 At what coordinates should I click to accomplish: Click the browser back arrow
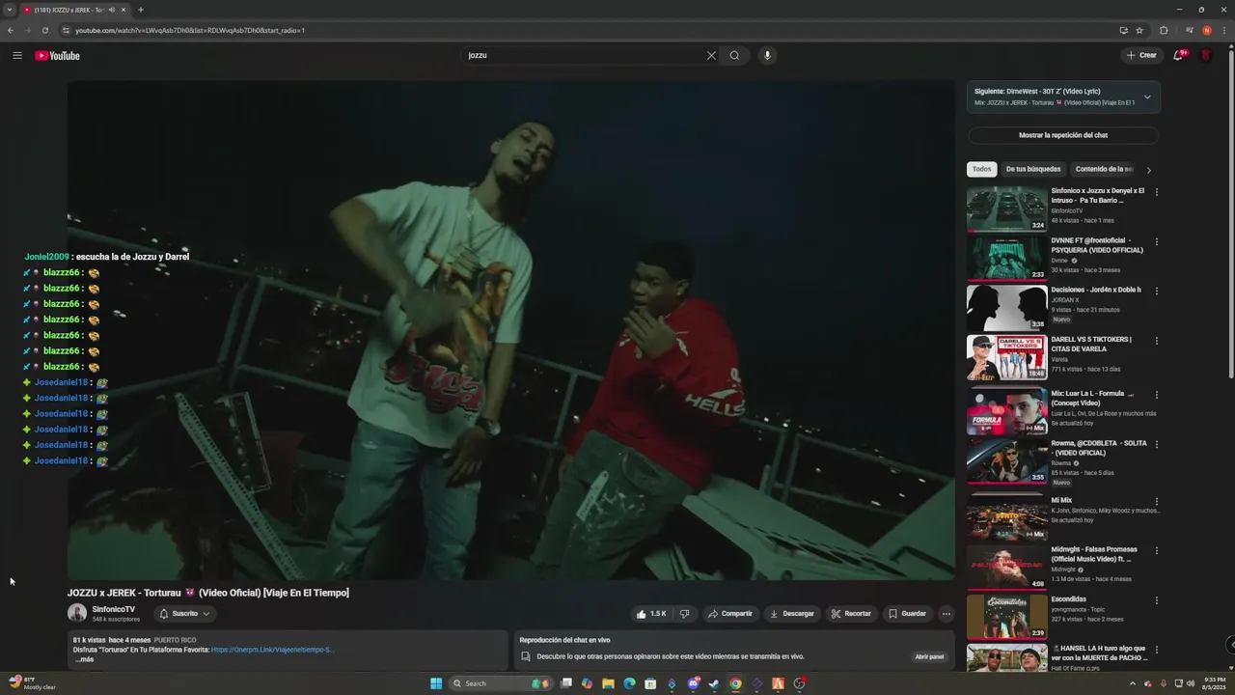11,30
